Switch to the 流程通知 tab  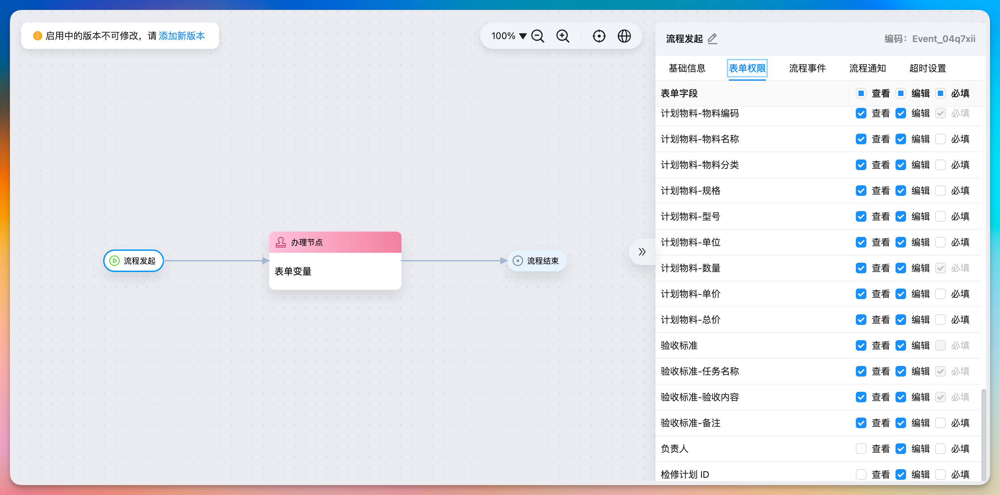pyautogui.click(x=868, y=68)
